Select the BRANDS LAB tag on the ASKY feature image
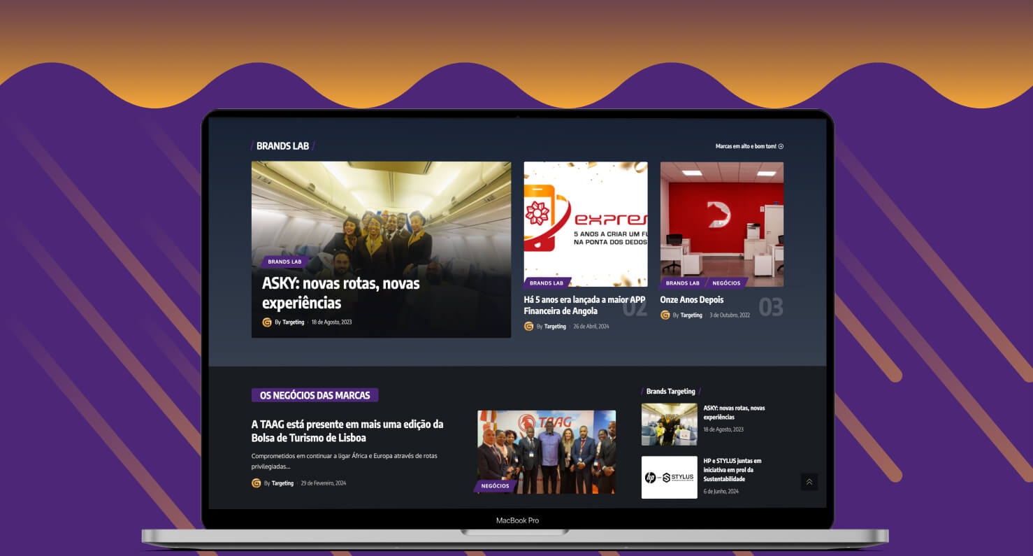 click(284, 262)
